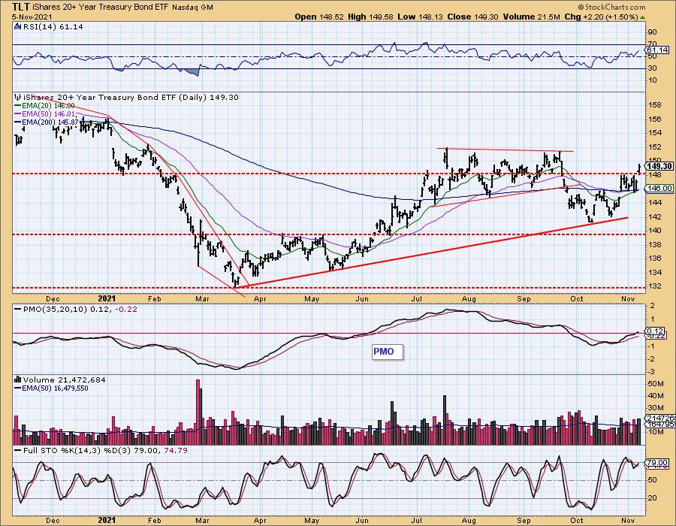This screenshot has width=676, height=526.
Task: Click the 'EMA(20) 146.00' legend entry
Action: pyautogui.click(x=48, y=106)
